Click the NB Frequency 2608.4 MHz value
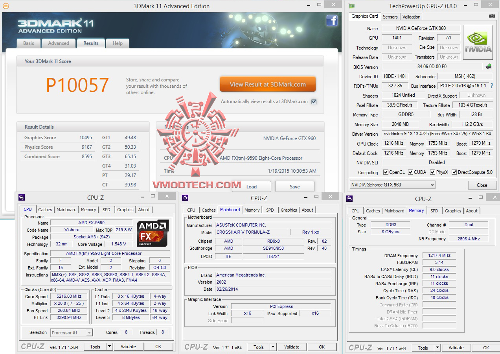Viewport: 500px width, 354px height. 469,239
